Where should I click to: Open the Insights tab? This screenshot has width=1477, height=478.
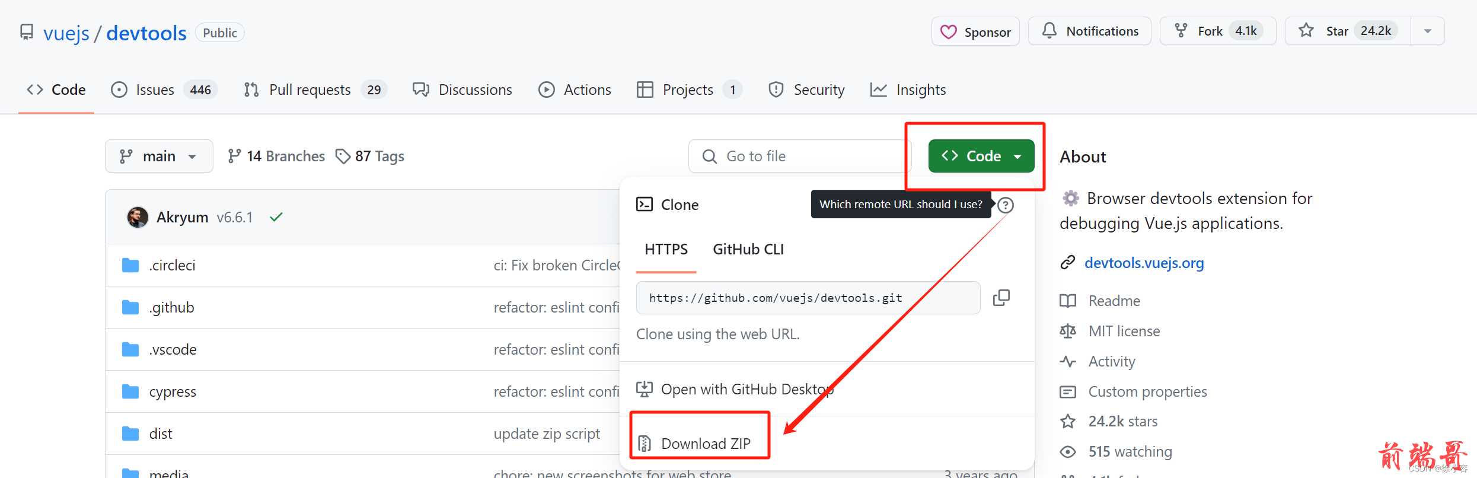point(908,90)
